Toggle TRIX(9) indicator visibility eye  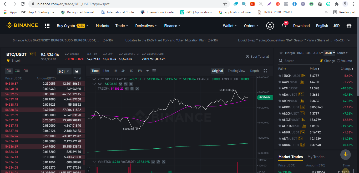tap(127, 89)
